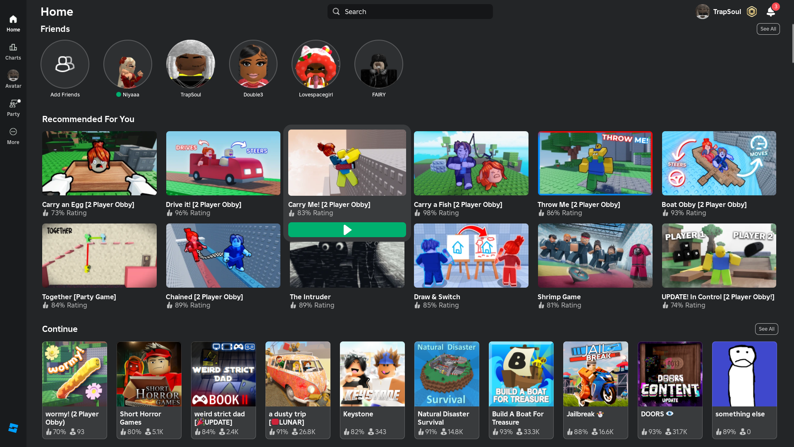Viewport: 794px width, 447px height.
Task: Go to Home in sidebar
Action: [x=13, y=24]
